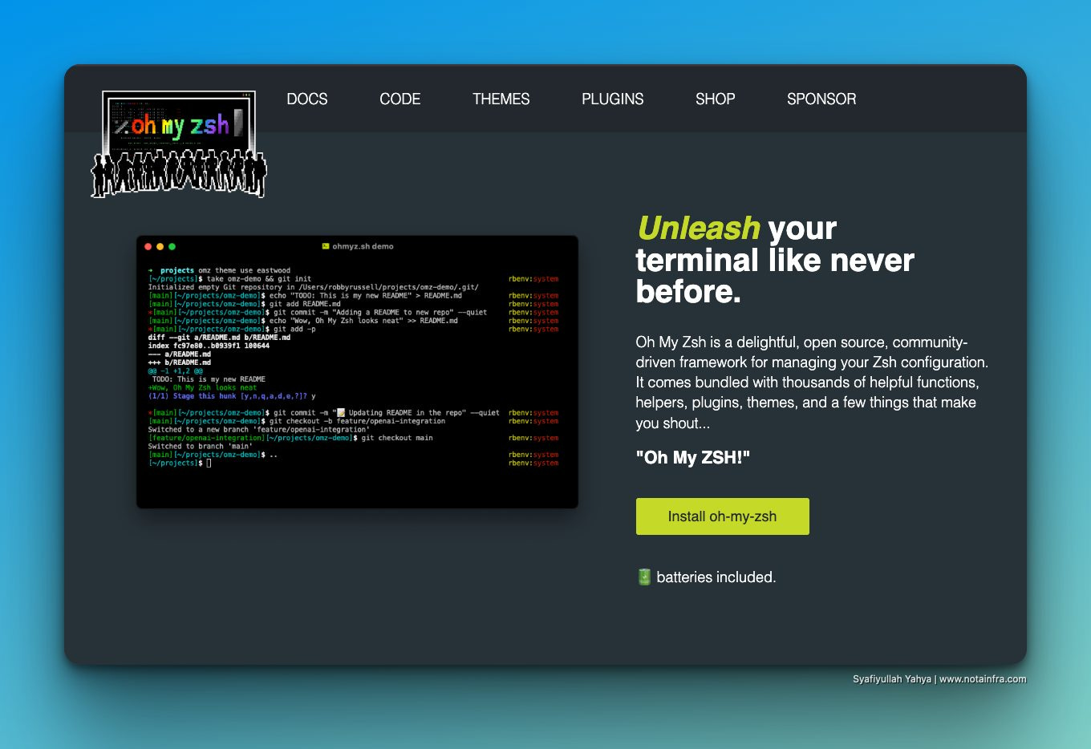
Task: Visit the SHOP link
Action: click(715, 99)
